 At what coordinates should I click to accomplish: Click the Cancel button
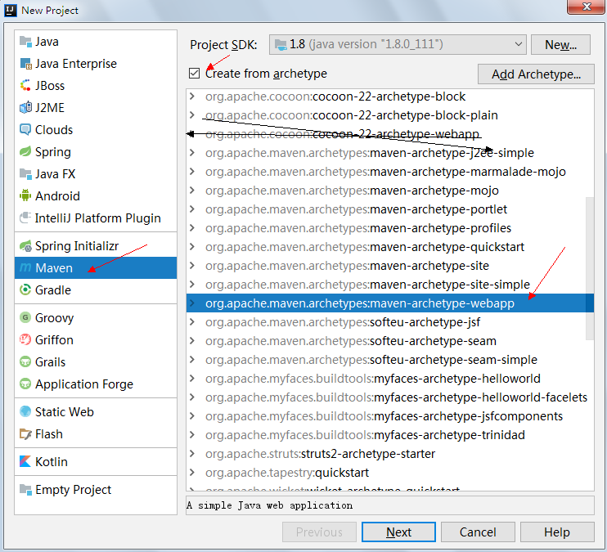(x=478, y=532)
